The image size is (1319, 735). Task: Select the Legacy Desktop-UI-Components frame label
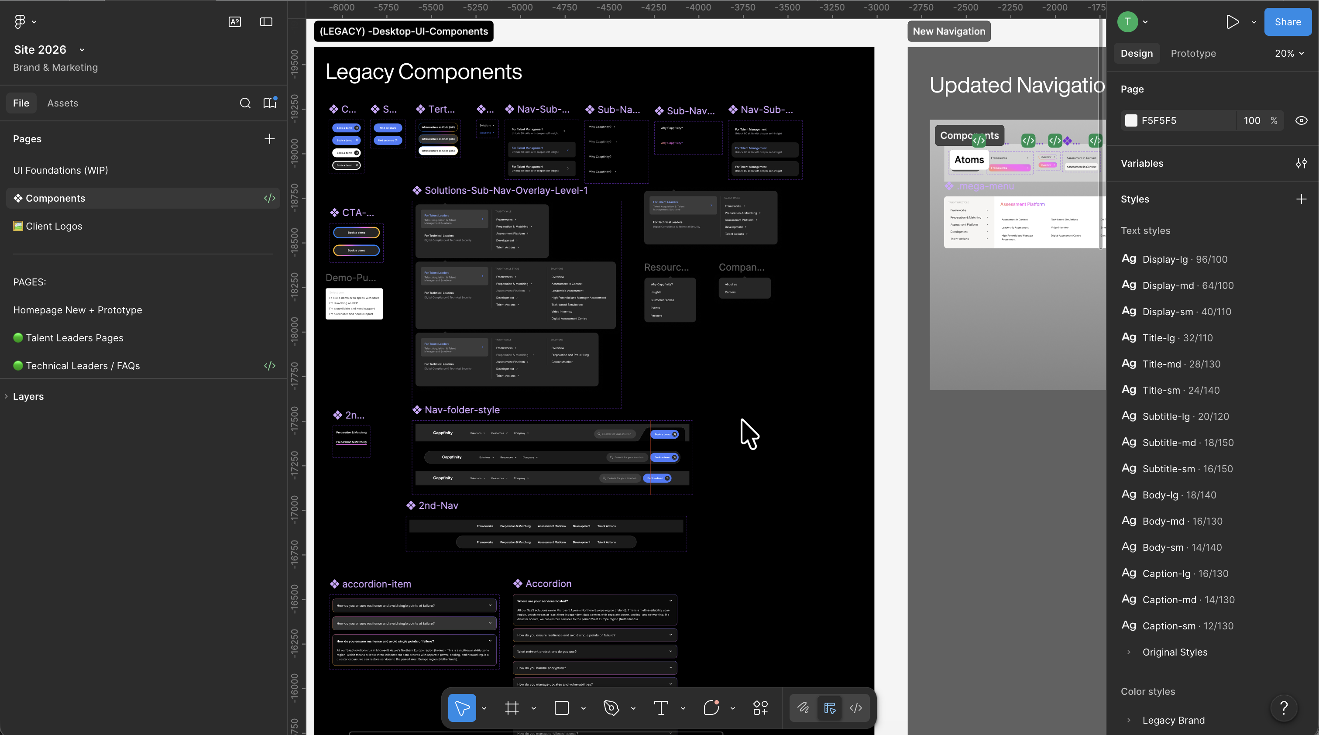[403, 31]
